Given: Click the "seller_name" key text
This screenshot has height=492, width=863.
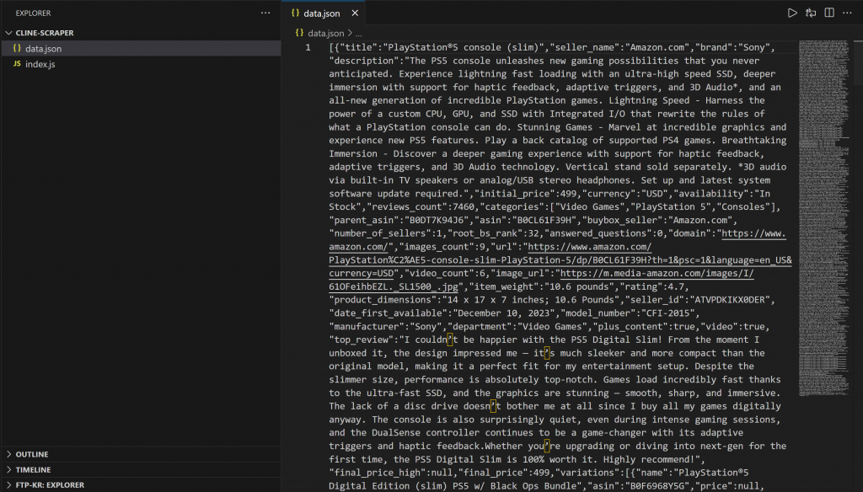Looking at the screenshot, I should tap(585, 47).
